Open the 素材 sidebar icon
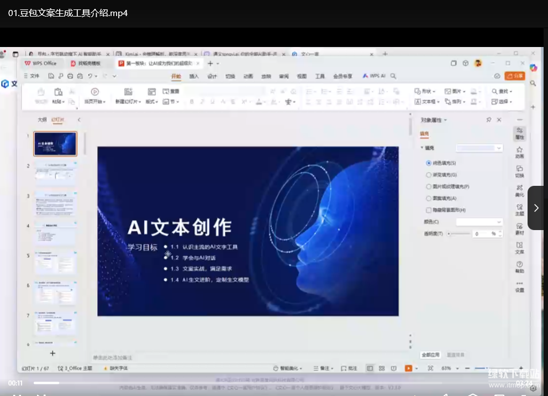The image size is (548, 396). 519,228
